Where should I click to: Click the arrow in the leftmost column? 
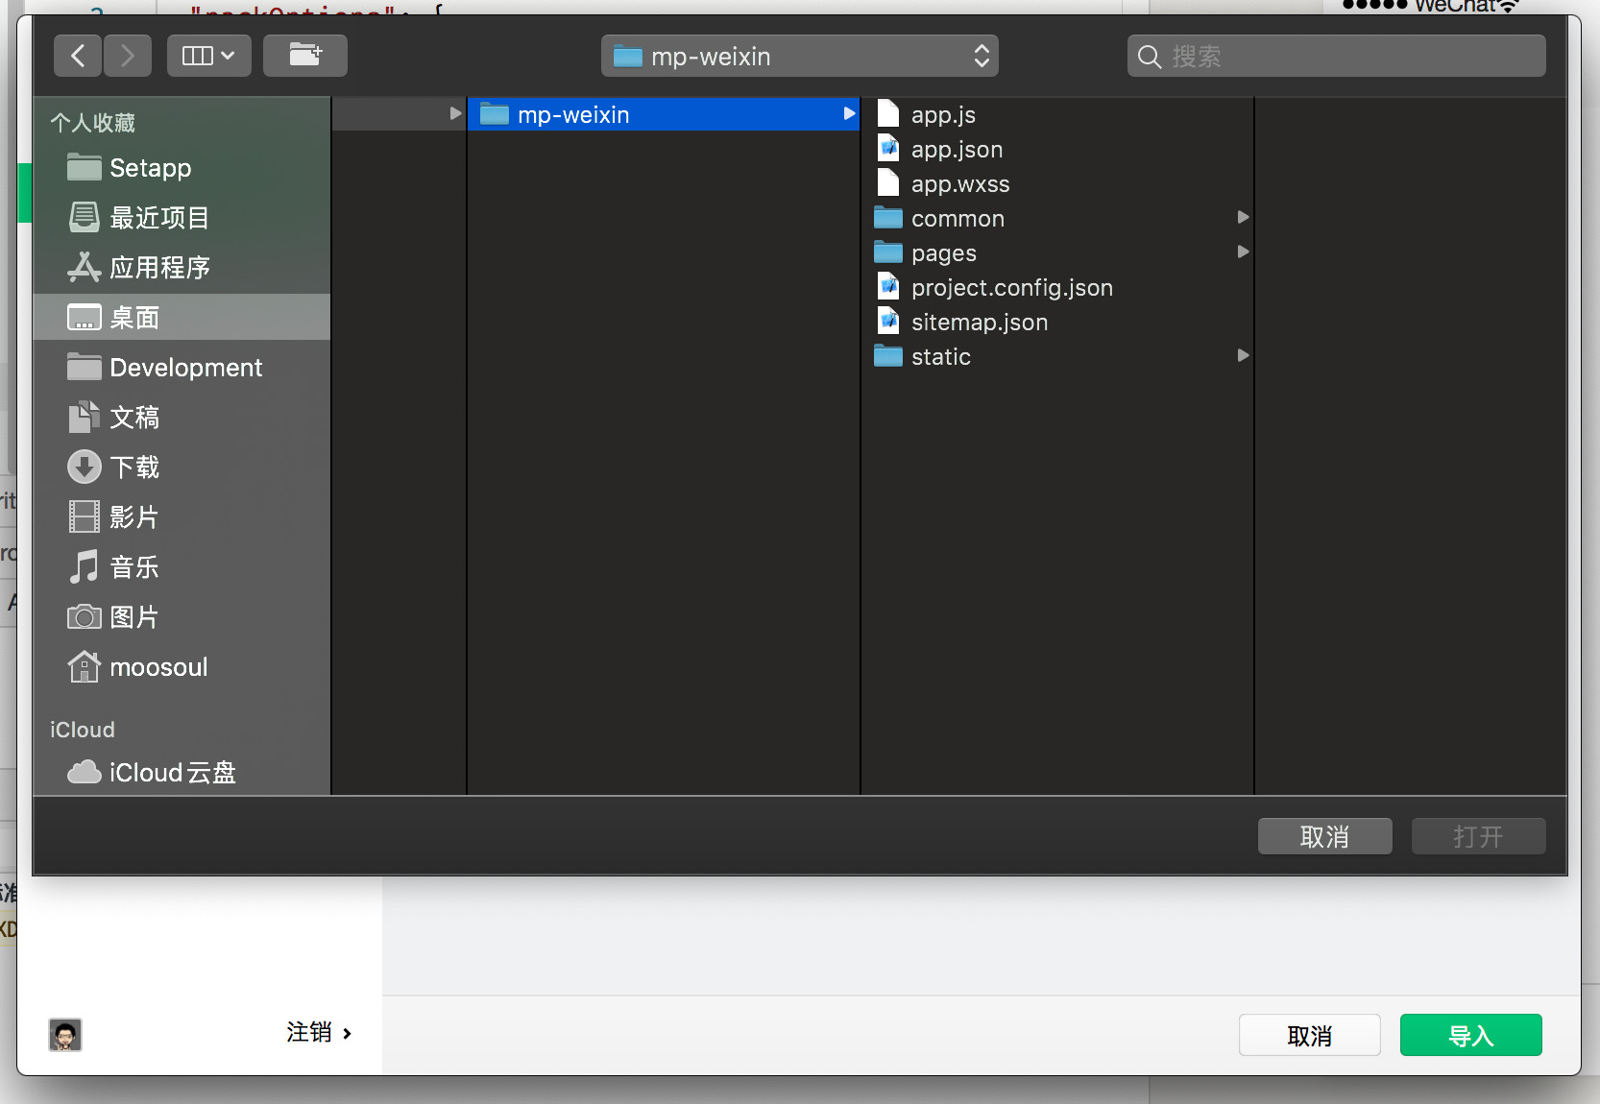[x=455, y=114]
